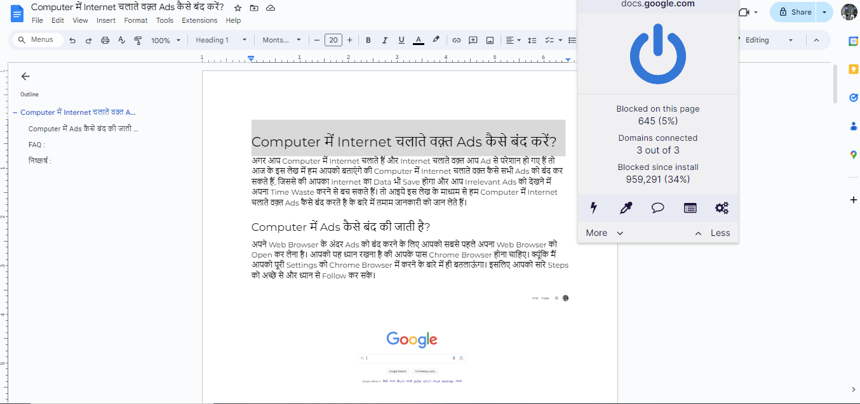Open the Google Docs home icon
Viewport: 860px width, 404px height.
(x=17, y=13)
